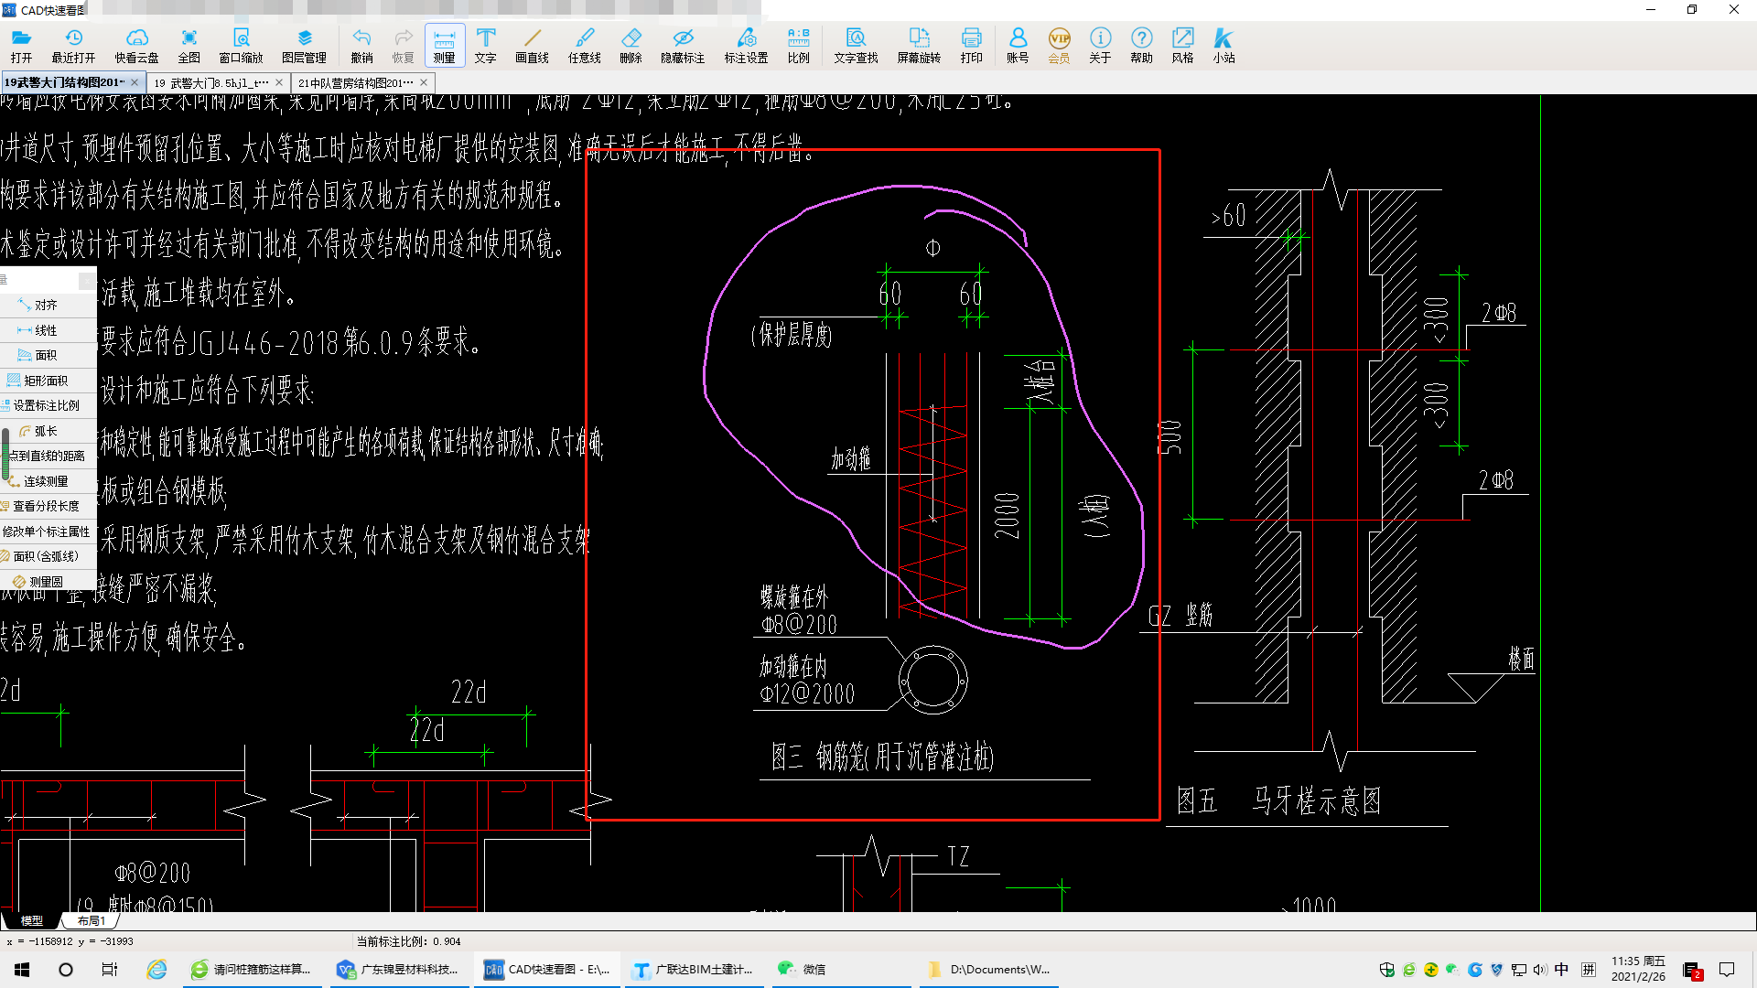Select the 测量圆 circle measurement
The width and height of the screenshot is (1757, 988).
click(48, 582)
